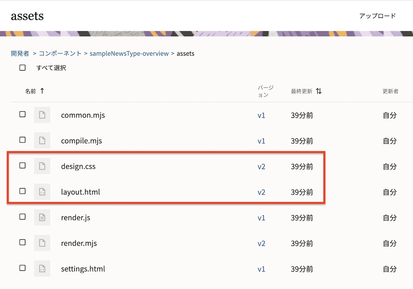Open sampleNewsType-overview breadcrumb link
Viewport: 413px width, 289px height.
[129, 53]
